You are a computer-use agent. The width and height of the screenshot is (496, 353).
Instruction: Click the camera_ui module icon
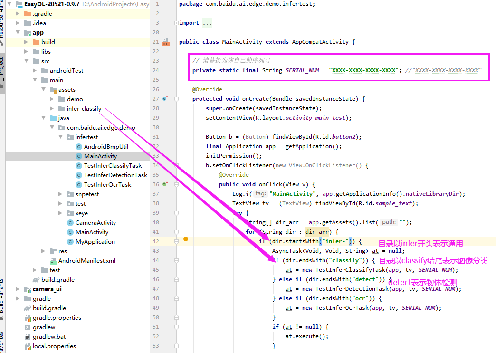(x=28, y=289)
